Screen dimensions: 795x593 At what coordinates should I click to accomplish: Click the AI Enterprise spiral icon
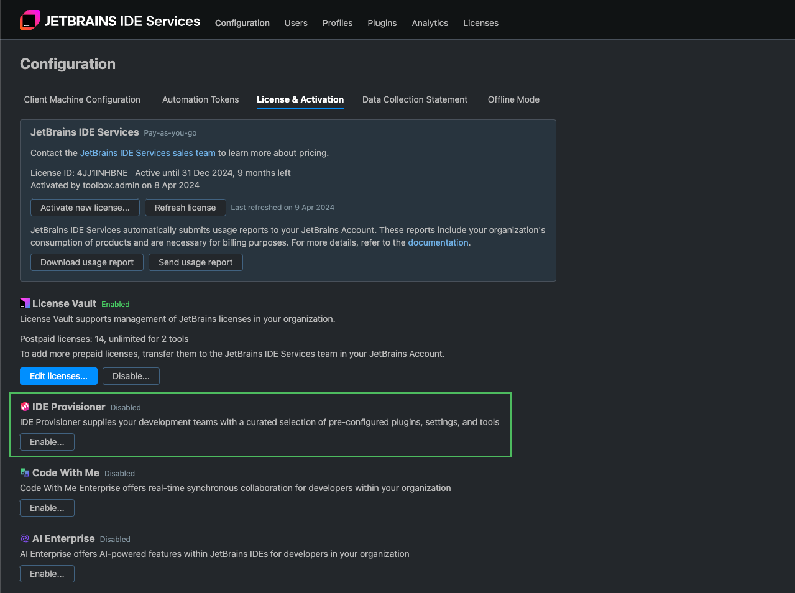click(x=25, y=538)
